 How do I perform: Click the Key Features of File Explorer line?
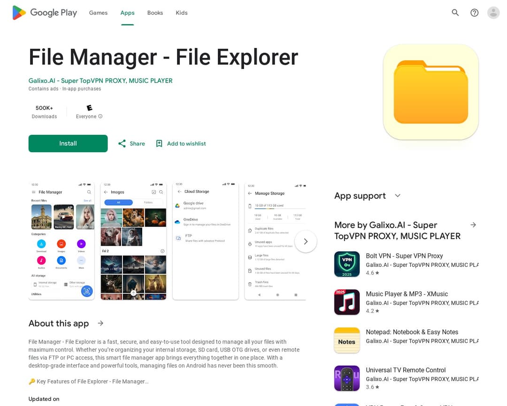(89, 382)
